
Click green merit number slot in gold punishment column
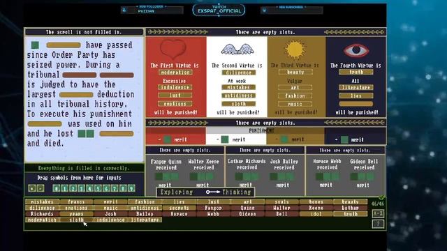284,139
